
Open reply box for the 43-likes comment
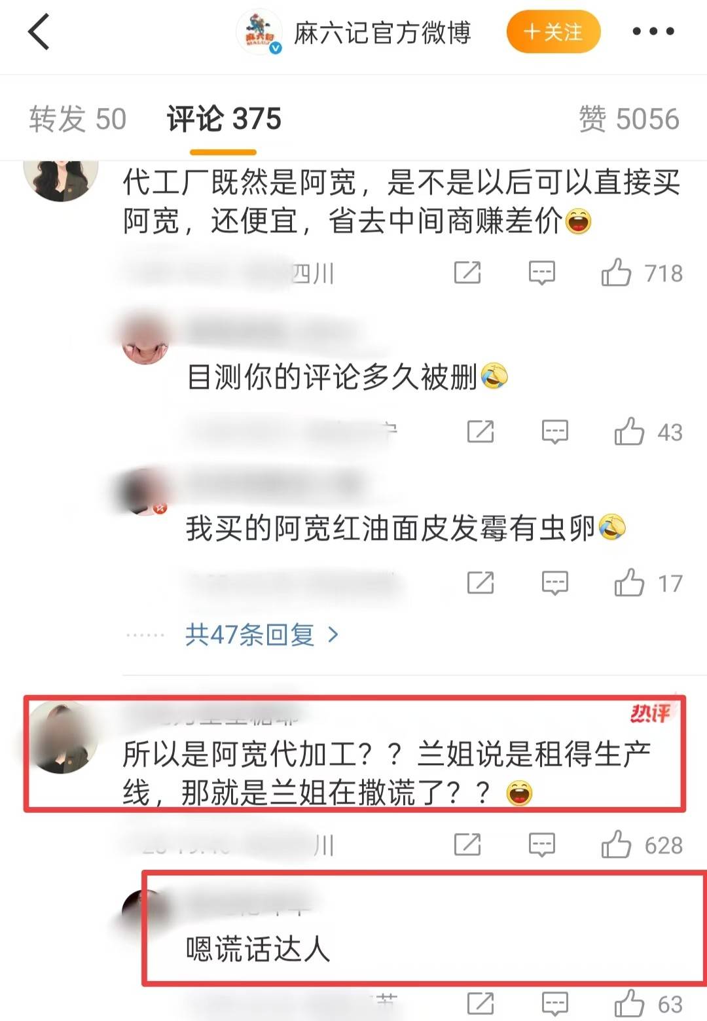555,432
